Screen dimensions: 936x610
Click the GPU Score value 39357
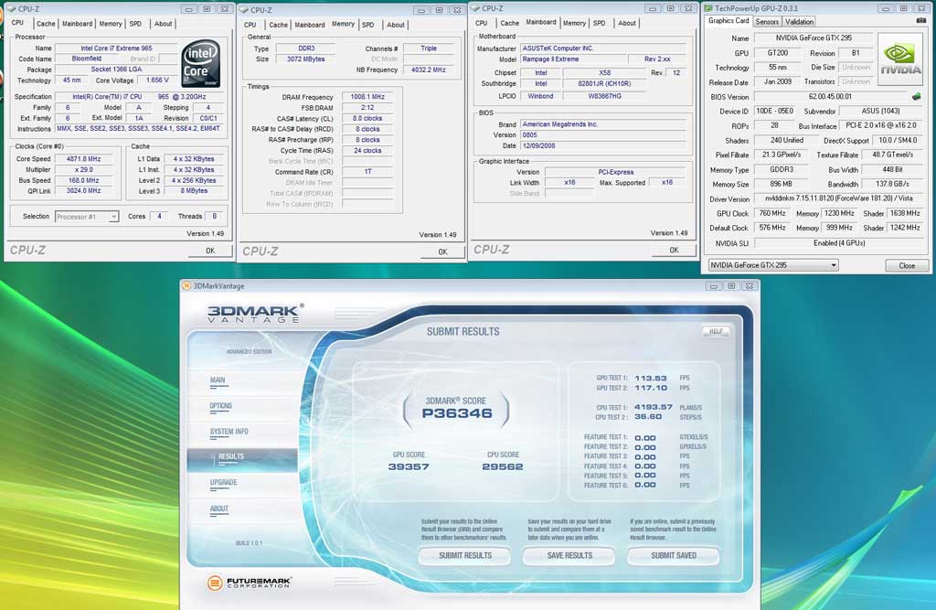[409, 466]
